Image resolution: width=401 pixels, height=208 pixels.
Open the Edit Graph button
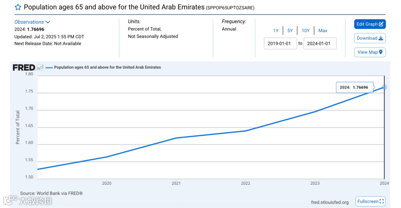[x=370, y=24]
